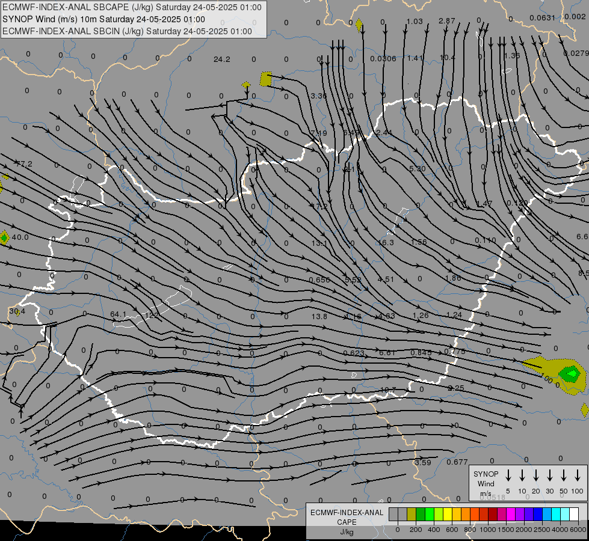Click the 1.86 value on the map
This screenshot has width=589, height=541.
[x=453, y=278]
